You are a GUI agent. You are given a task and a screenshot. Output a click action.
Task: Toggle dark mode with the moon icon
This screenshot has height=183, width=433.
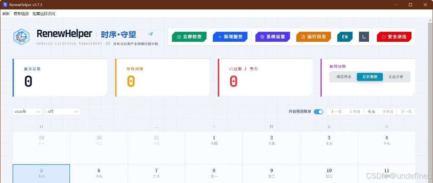click(x=364, y=37)
